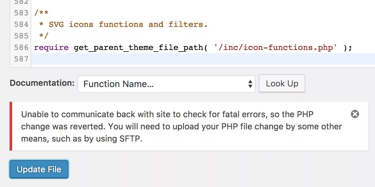Click the Update File button
The image size is (375, 187).
[x=39, y=169]
